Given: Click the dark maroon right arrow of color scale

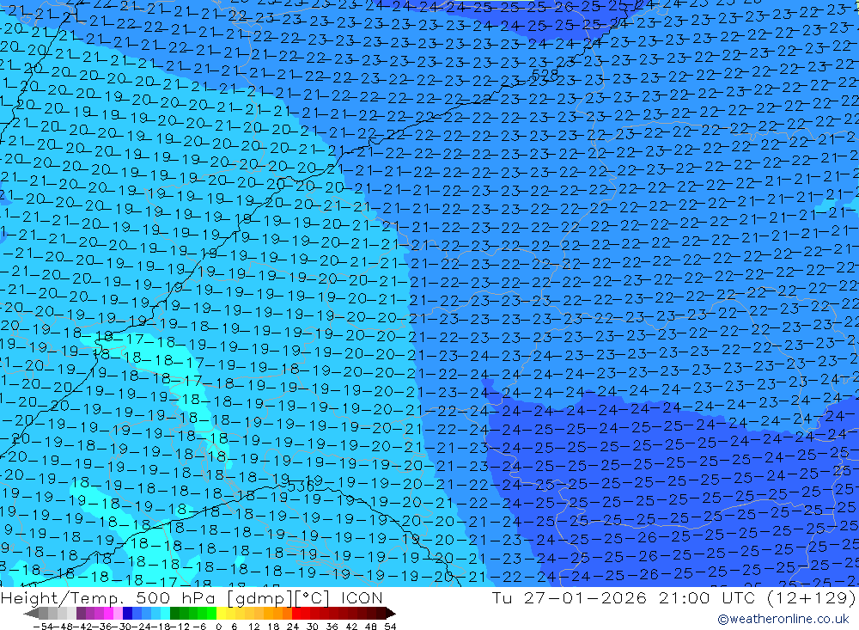Looking at the screenshot, I should tap(391, 613).
